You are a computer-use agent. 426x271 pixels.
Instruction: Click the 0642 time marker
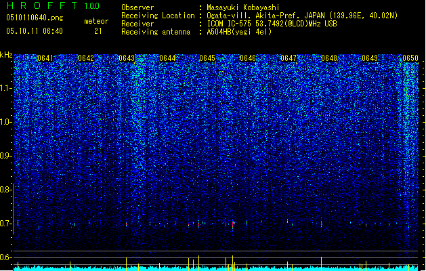coord(86,58)
